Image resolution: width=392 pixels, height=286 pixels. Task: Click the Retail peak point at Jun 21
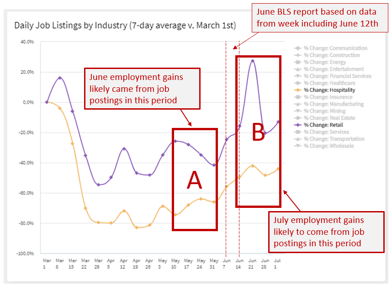[x=252, y=61]
